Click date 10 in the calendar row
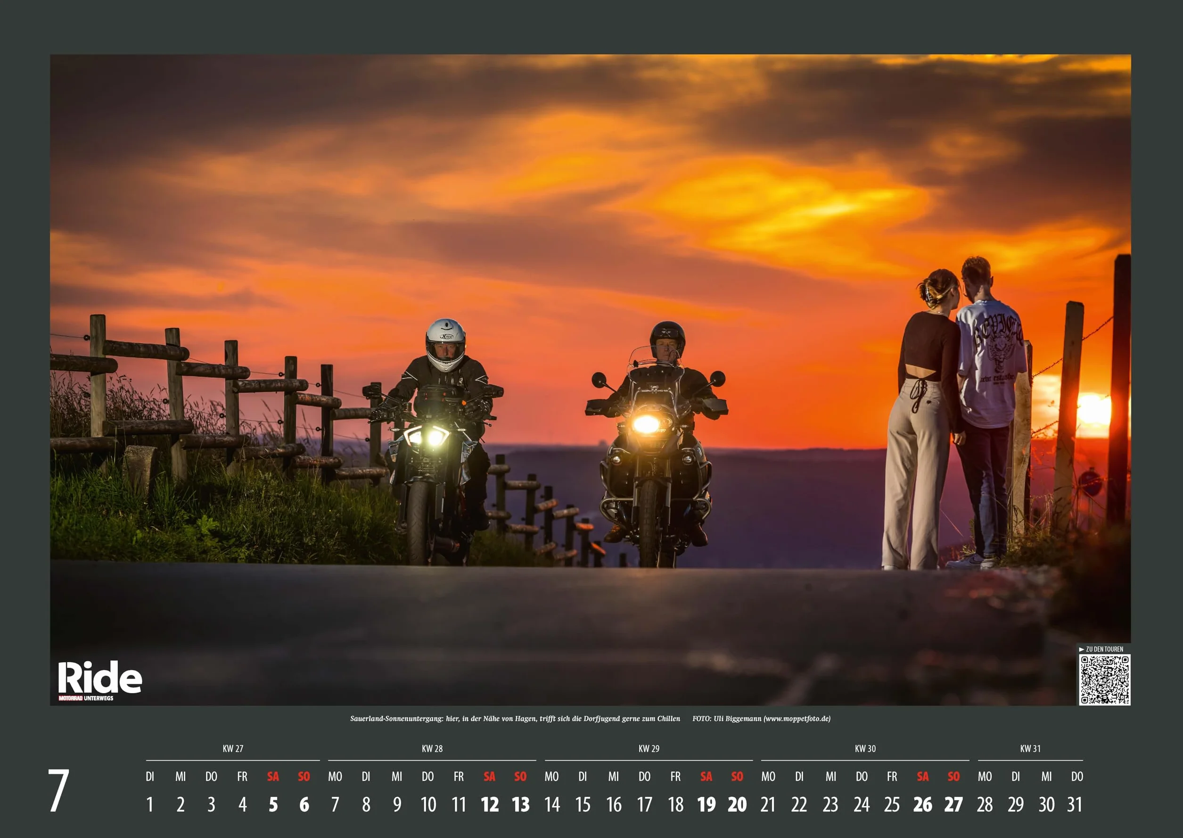The height and width of the screenshot is (838, 1183). 428,805
